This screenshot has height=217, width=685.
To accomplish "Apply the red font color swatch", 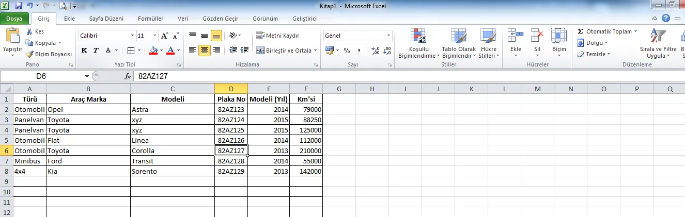I will pos(170,51).
